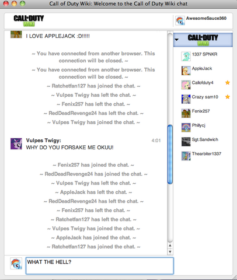Collapse the user list with the arrow
Image resolution: width=237 pixels, height=280 pixels.
[177, 40]
